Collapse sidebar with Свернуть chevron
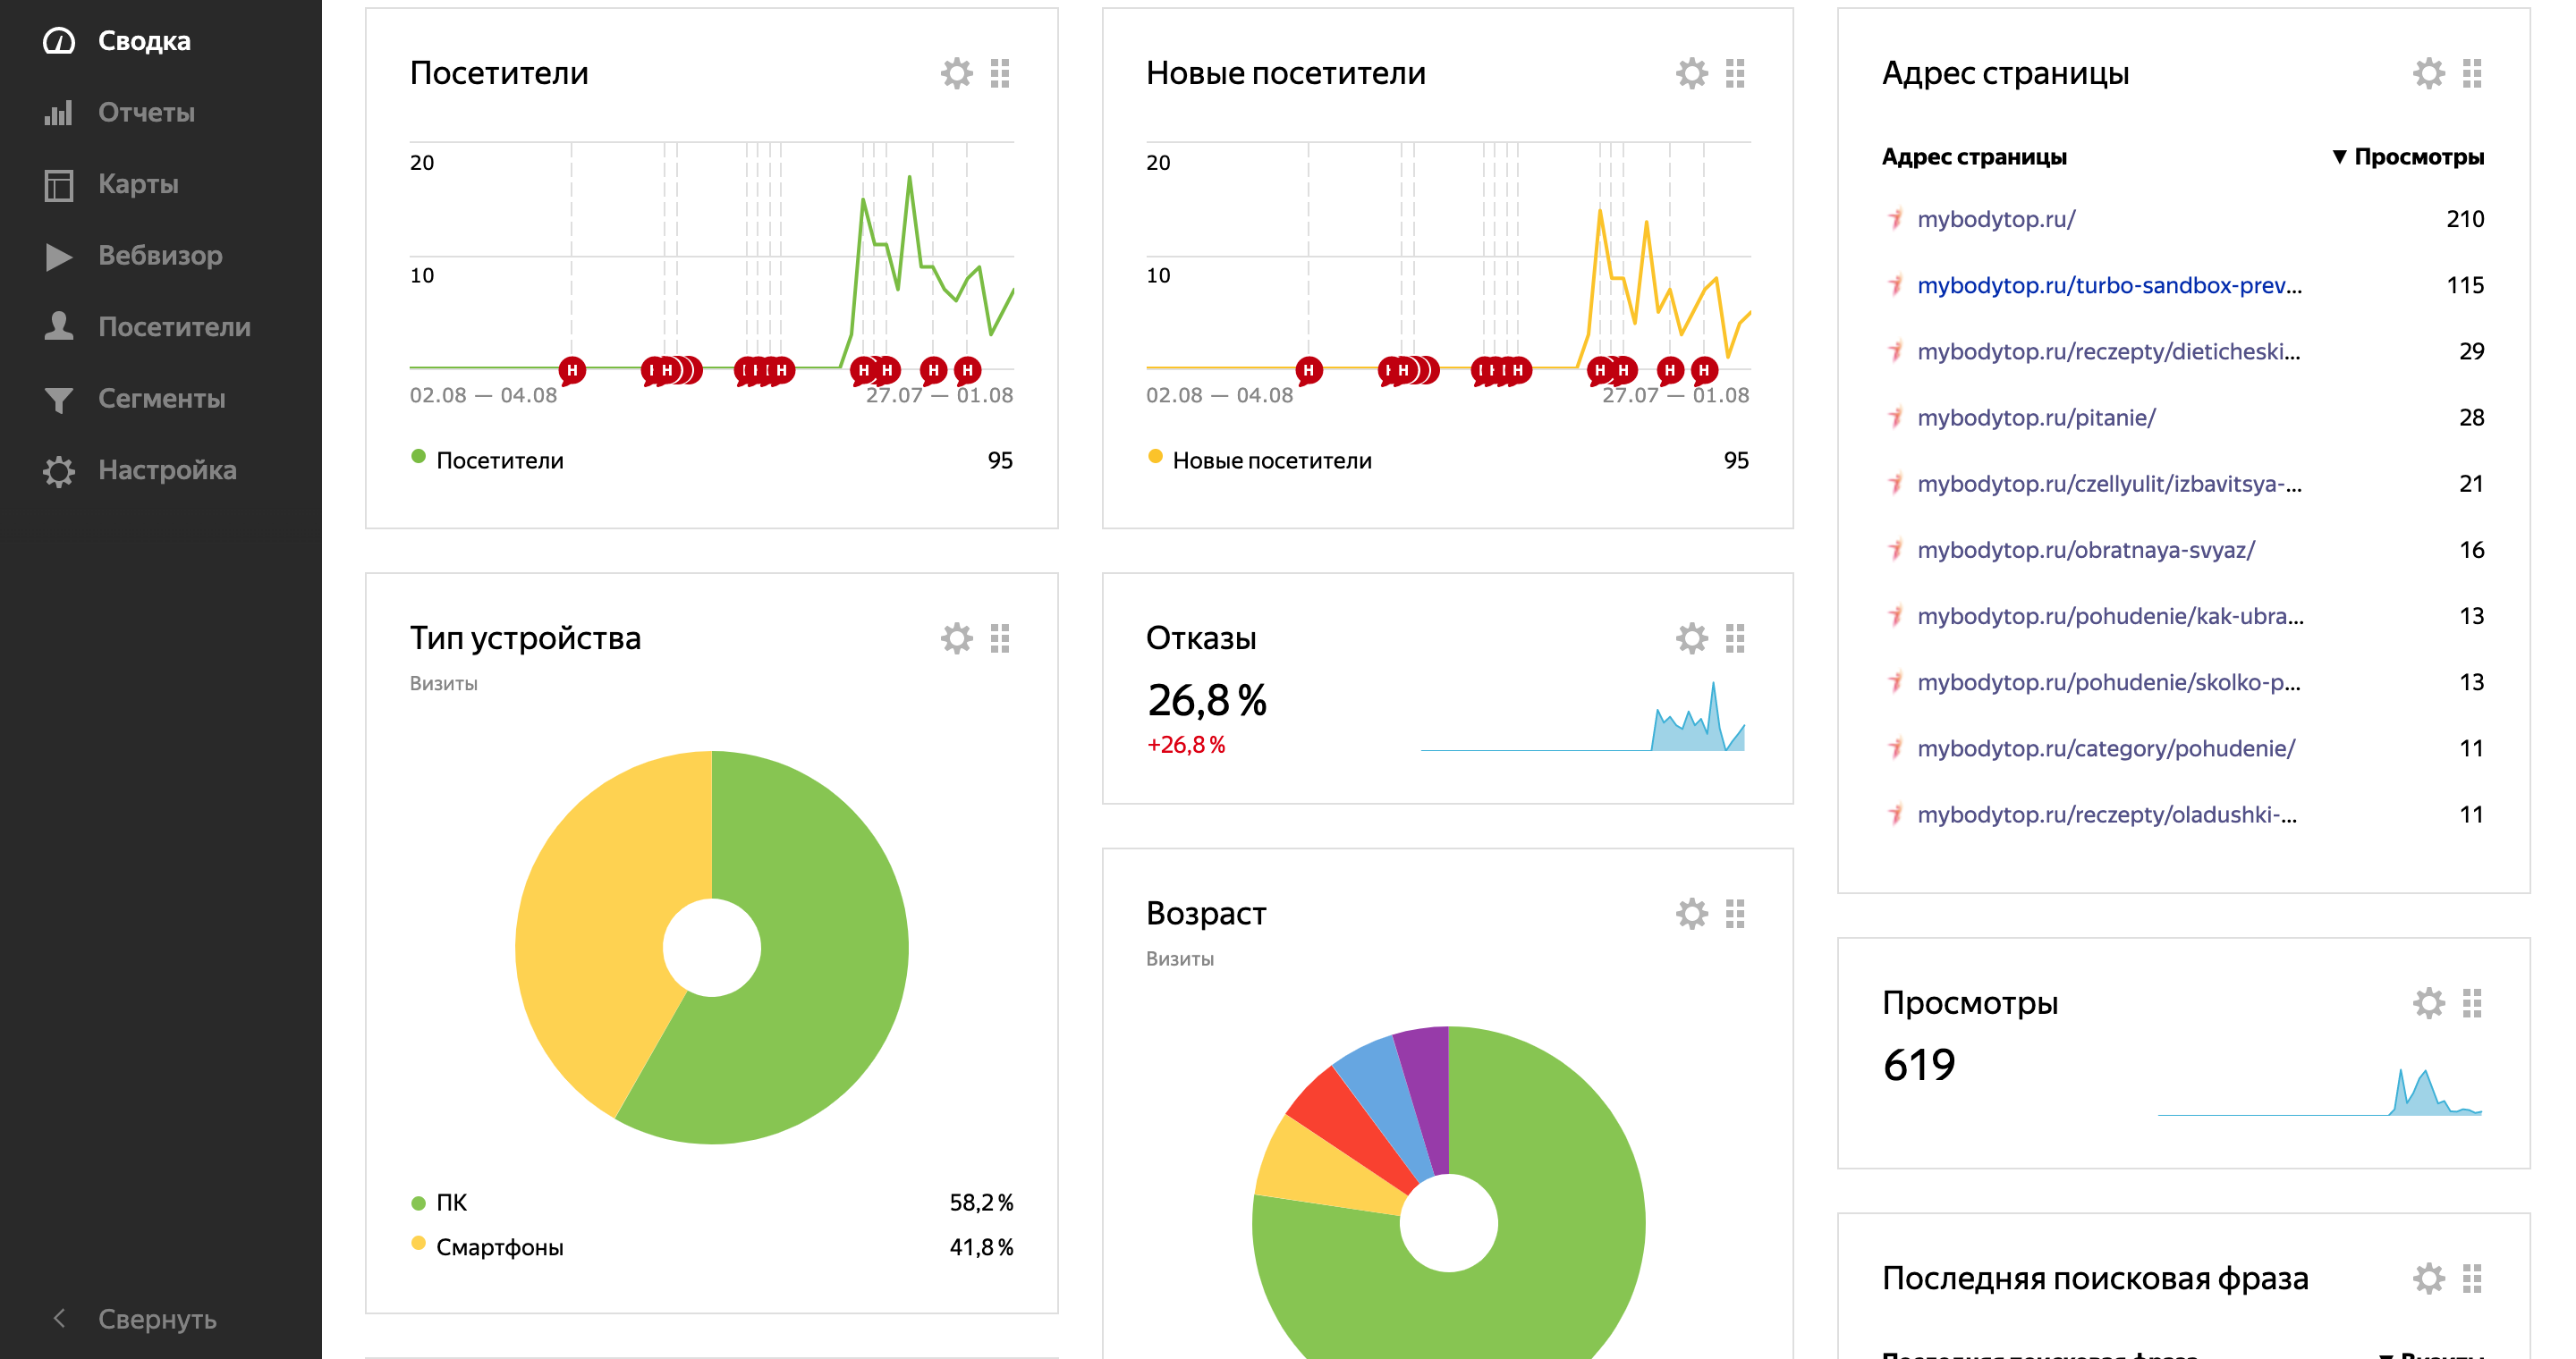This screenshot has width=2576, height=1359. coord(60,1318)
